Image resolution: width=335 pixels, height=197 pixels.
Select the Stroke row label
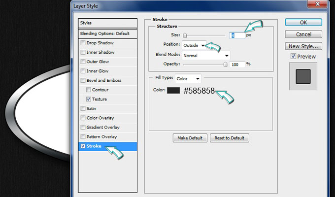pos(94,146)
